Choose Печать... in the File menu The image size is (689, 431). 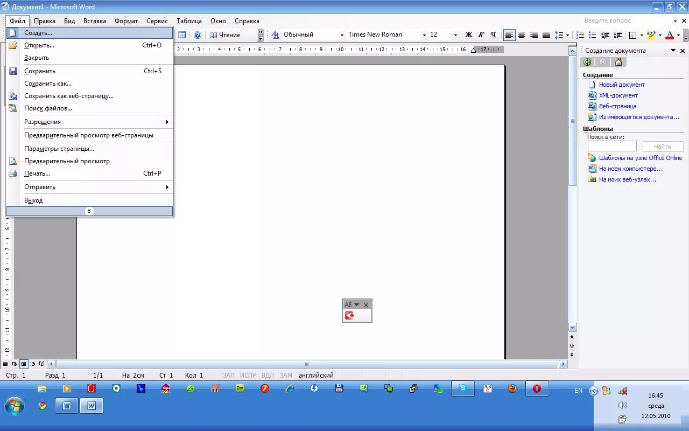coord(89,173)
